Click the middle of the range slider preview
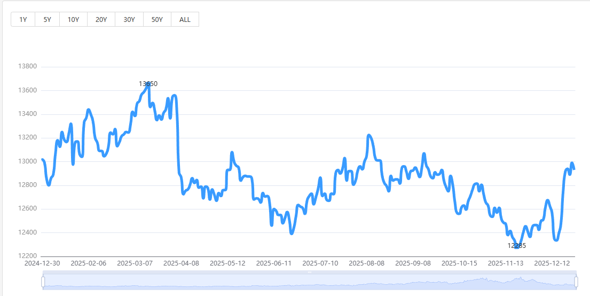Screen dimensions: 590x296 click(310, 282)
